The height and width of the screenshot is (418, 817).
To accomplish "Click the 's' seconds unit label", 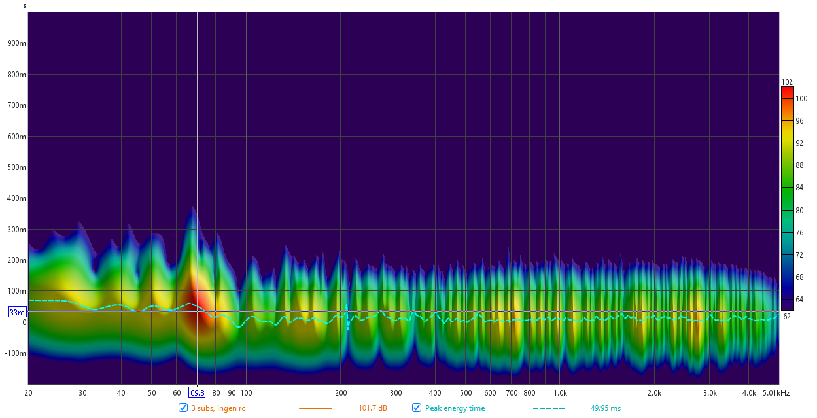I will [x=25, y=6].
